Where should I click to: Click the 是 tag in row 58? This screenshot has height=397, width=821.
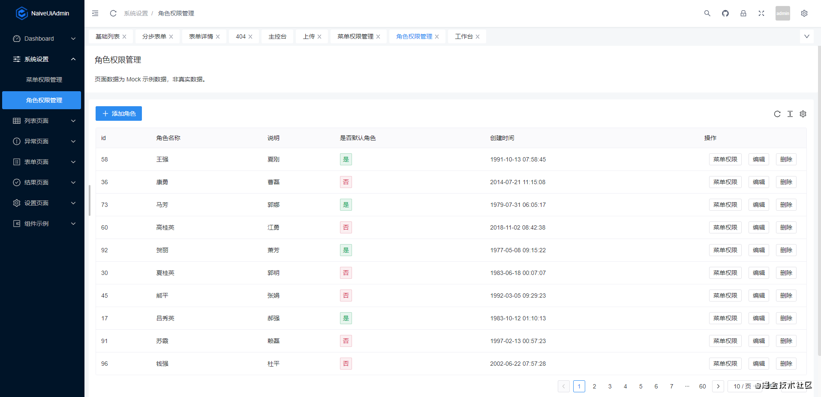pos(346,159)
